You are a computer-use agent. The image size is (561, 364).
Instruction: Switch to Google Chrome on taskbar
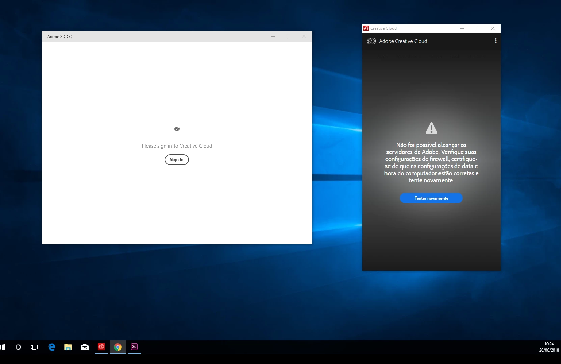click(x=118, y=347)
